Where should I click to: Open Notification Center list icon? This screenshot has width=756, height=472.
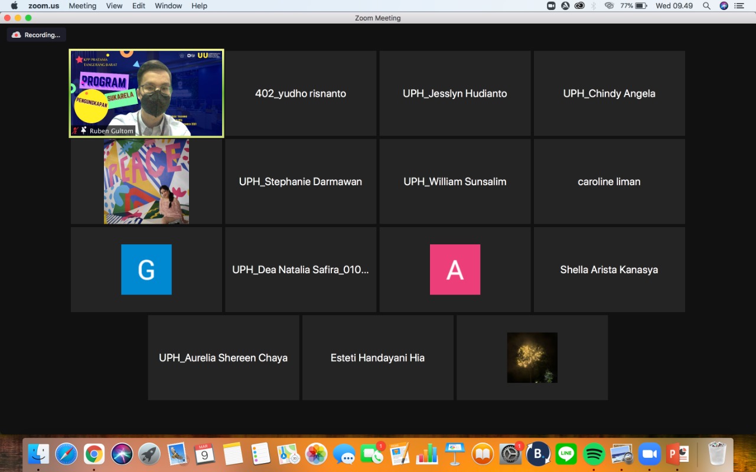[739, 6]
